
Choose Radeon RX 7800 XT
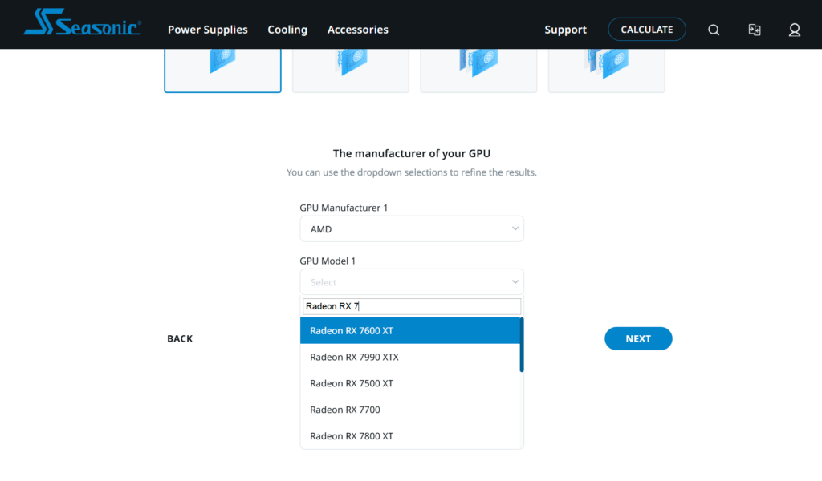pyautogui.click(x=410, y=435)
